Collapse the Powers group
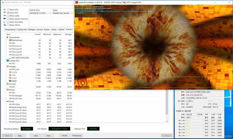 point(8,90)
